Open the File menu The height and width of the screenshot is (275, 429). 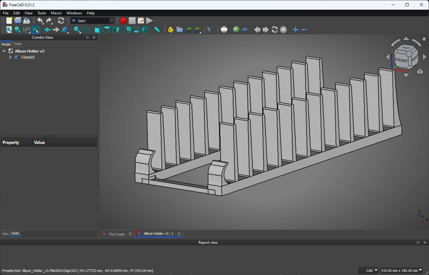6,13
